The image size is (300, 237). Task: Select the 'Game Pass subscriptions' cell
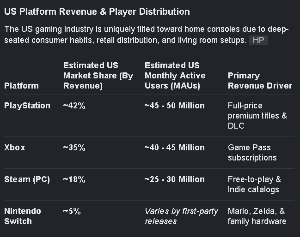pyautogui.click(x=252, y=153)
